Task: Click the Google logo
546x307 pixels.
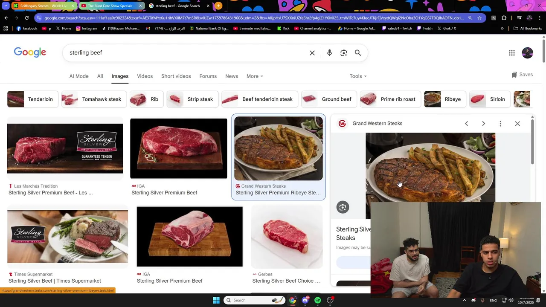Action: pyautogui.click(x=30, y=52)
